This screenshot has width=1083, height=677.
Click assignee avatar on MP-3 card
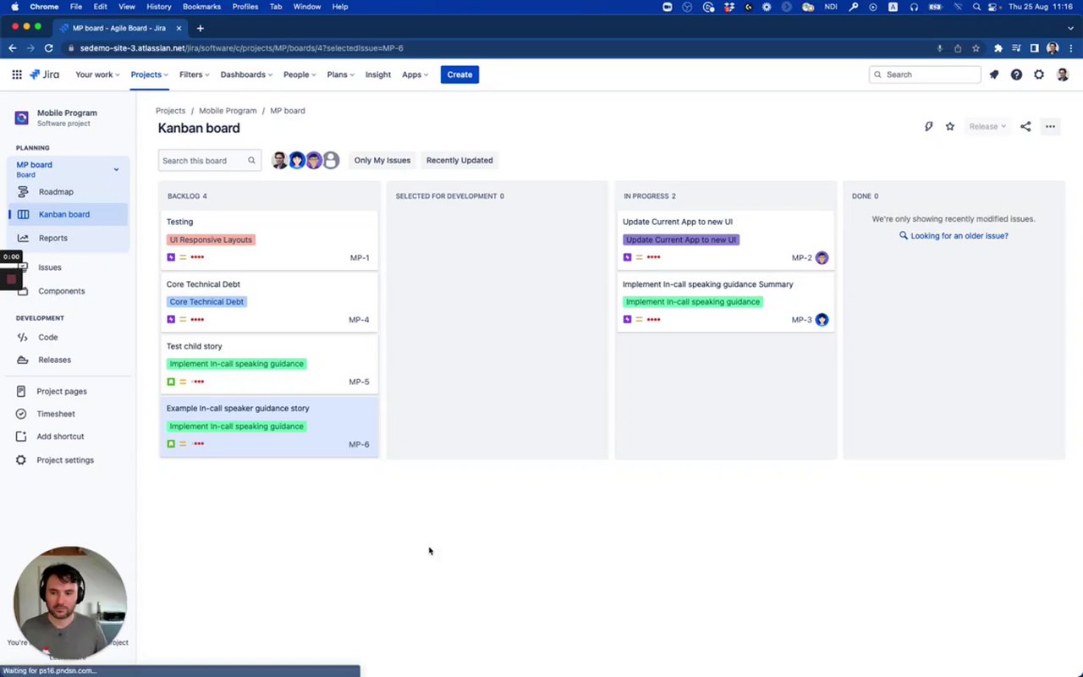(822, 320)
